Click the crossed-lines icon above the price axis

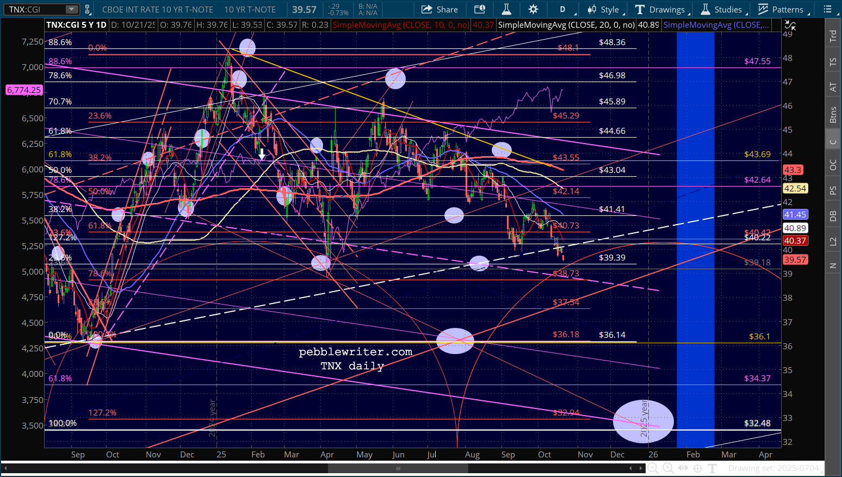[790, 25]
